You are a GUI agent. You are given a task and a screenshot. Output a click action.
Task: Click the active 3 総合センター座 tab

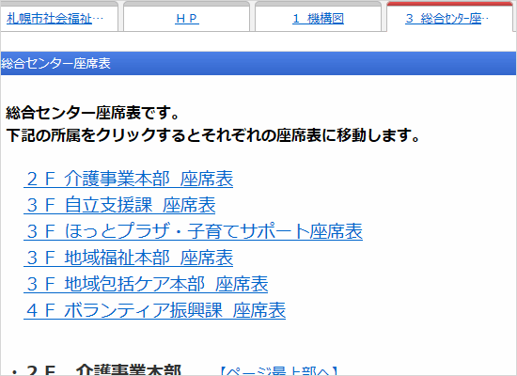tap(449, 17)
